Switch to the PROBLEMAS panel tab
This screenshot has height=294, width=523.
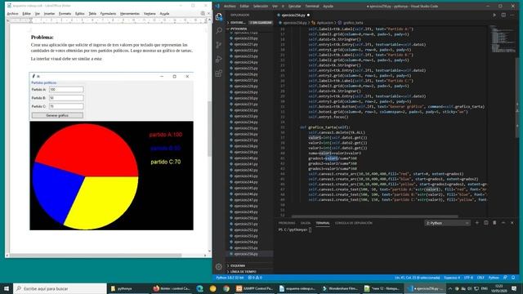tap(287, 223)
